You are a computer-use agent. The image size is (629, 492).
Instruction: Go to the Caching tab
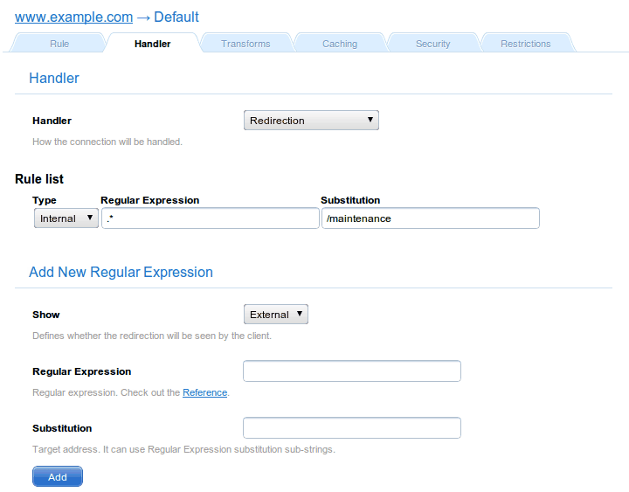339,44
